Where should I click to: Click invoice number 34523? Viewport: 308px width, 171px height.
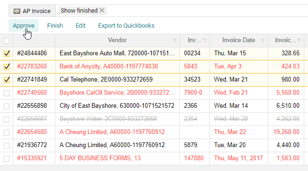click(x=192, y=80)
